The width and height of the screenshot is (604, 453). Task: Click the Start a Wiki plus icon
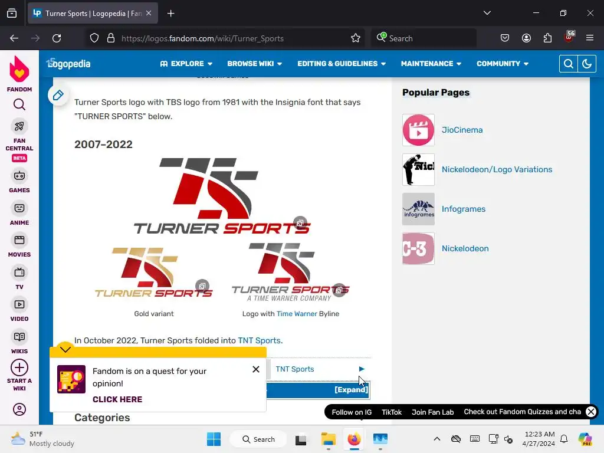point(19,367)
